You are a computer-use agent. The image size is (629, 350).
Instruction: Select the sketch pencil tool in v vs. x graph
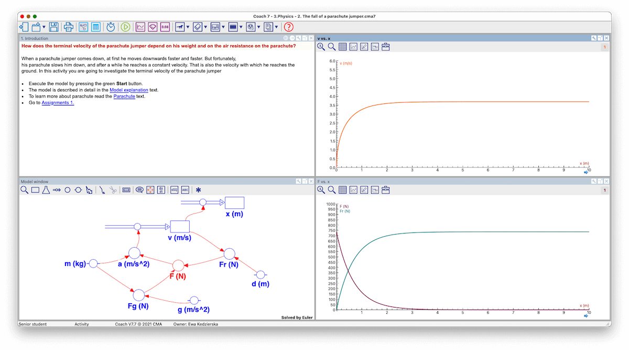click(x=363, y=47)
